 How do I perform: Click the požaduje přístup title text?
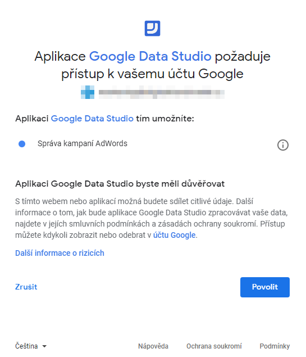tap(152, 65)
